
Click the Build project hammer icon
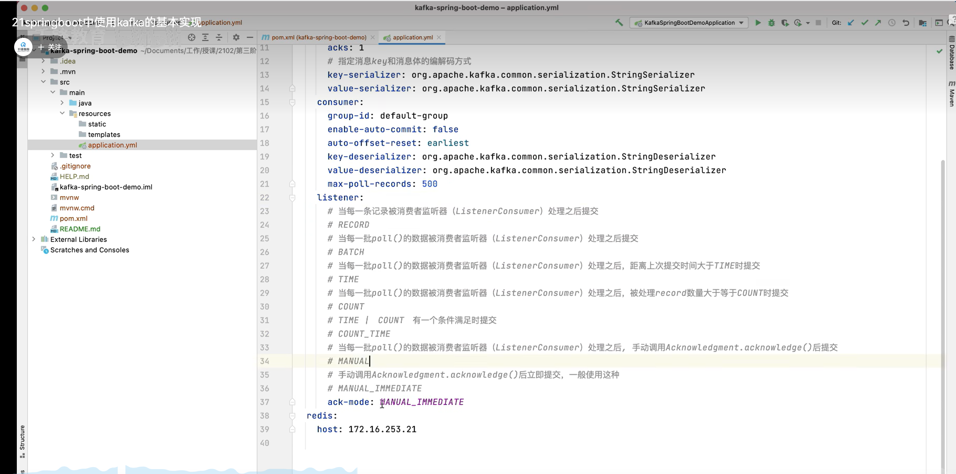(619, 23)
